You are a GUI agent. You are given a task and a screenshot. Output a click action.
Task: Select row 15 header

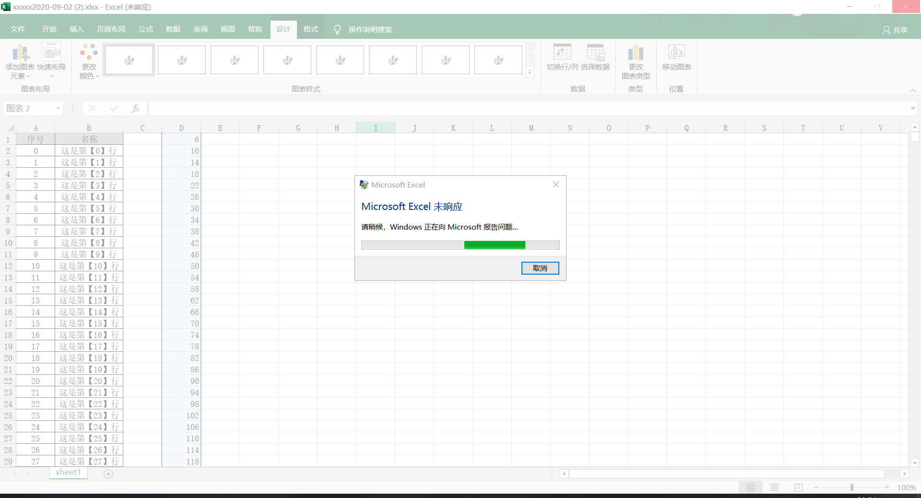8,301
